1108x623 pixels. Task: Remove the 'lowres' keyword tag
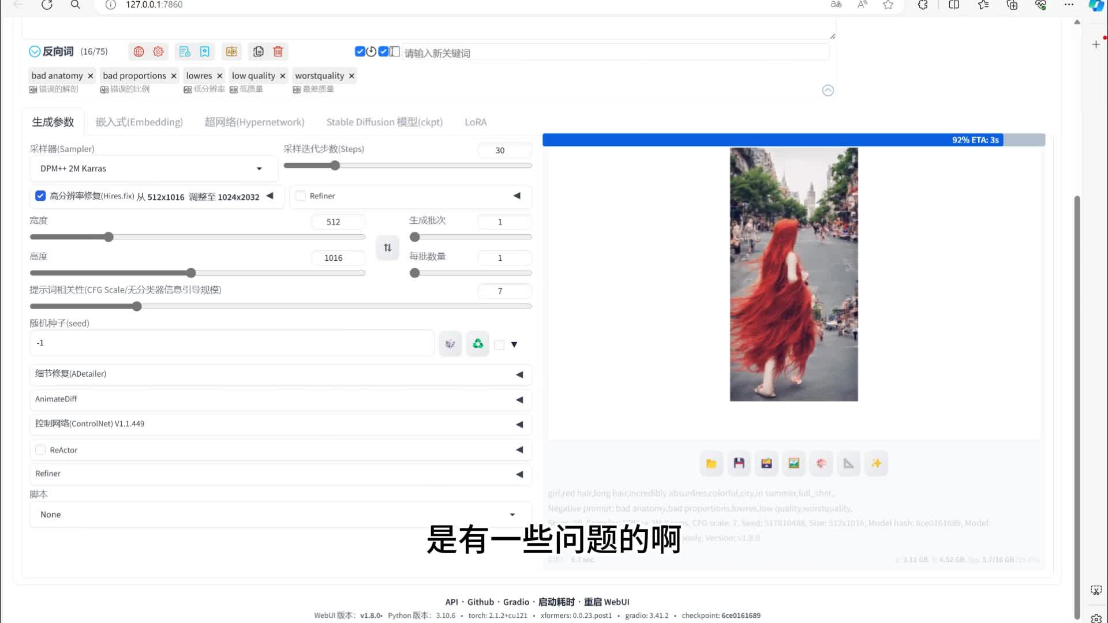[220, 76]
